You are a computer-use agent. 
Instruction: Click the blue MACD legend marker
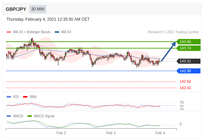(9, 116)
